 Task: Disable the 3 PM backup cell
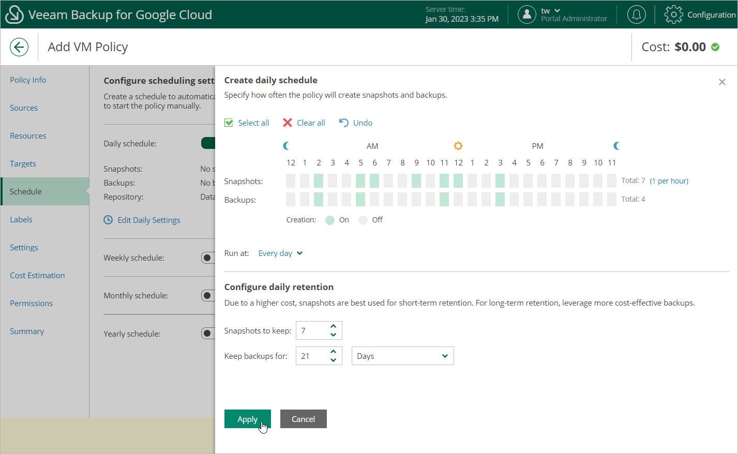(500, 199)
